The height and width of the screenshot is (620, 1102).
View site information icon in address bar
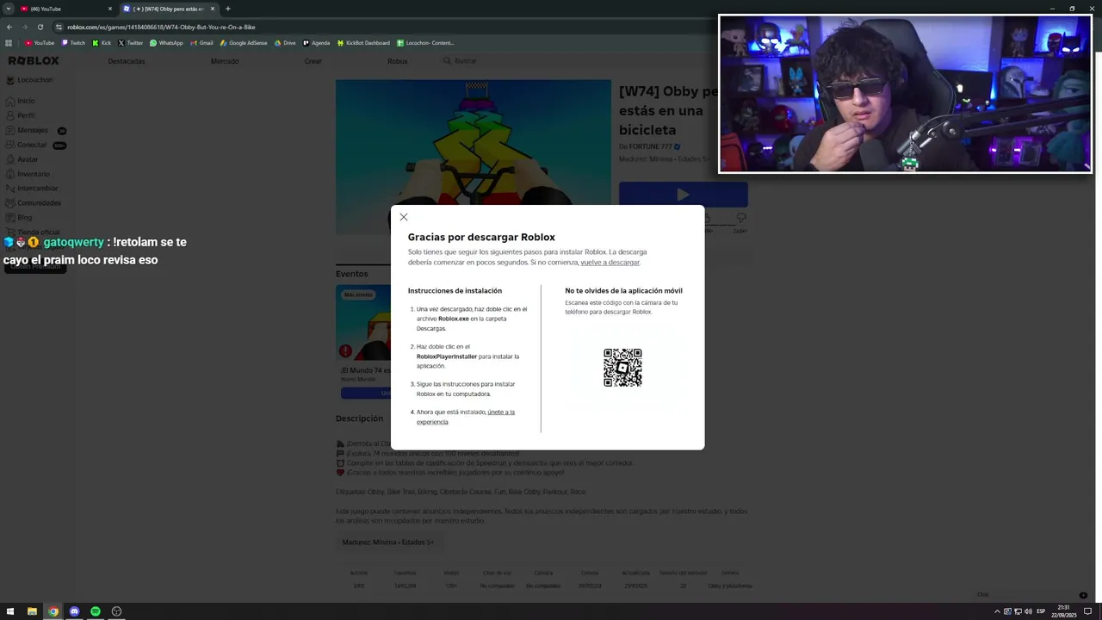59,27
